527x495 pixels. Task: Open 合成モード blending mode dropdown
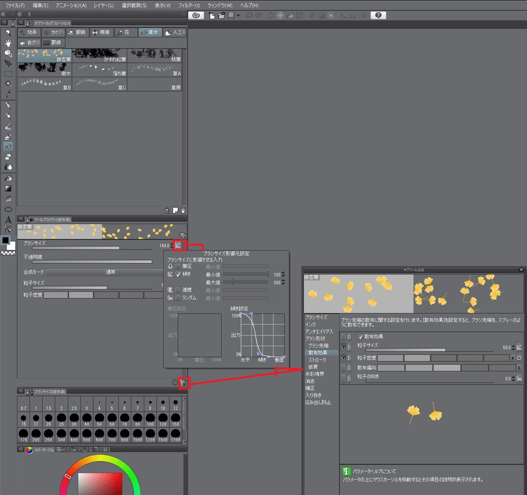(104, 272)
